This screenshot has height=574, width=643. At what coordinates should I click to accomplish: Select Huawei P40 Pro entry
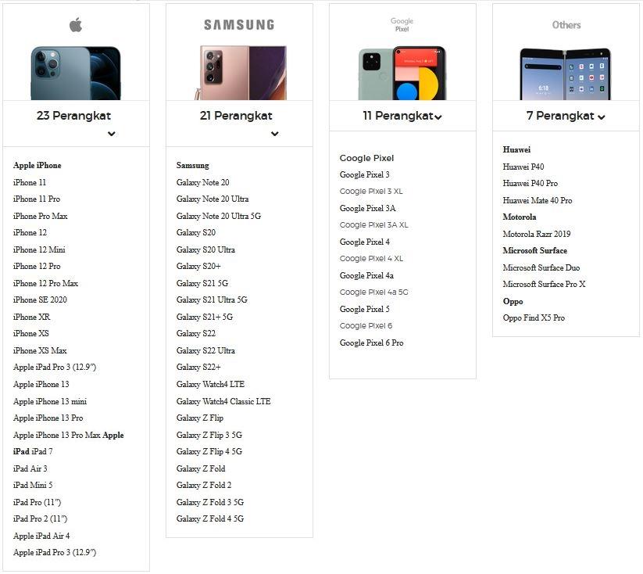coord(530,184)
